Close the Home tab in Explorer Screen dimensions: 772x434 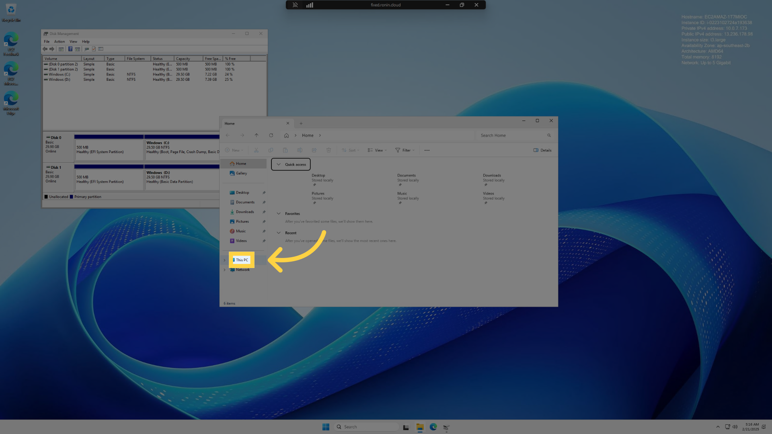pos(287,123)
